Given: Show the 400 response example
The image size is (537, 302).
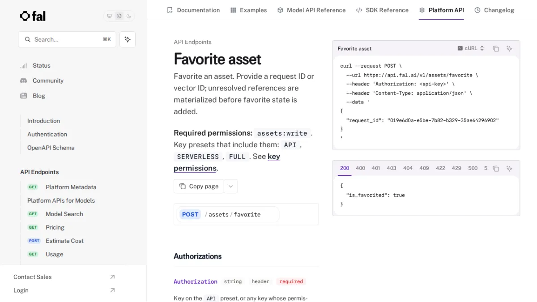Looking at the screenshot, I should 360,168.
